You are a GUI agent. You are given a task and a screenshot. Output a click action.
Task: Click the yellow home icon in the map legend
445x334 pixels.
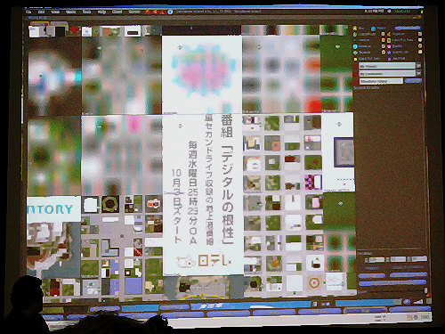pos(355,29)
